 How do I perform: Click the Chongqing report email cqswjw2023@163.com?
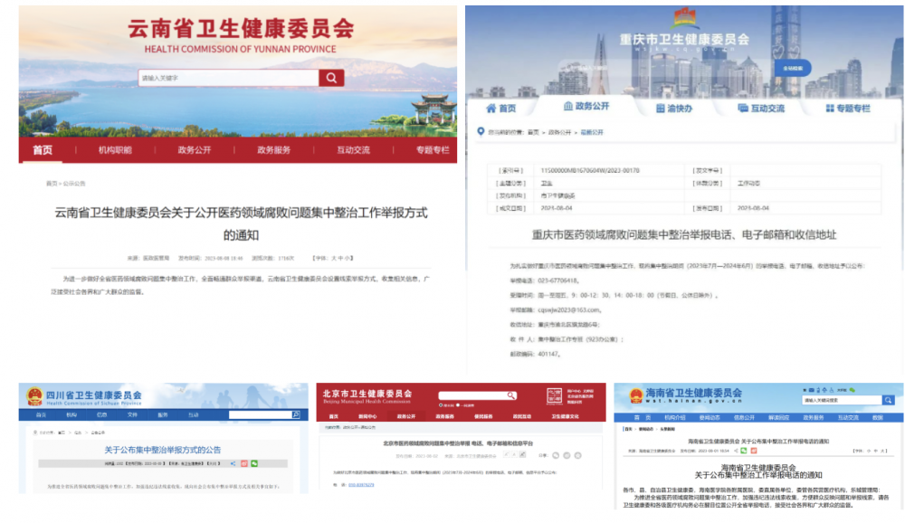[x=568, y=310]
